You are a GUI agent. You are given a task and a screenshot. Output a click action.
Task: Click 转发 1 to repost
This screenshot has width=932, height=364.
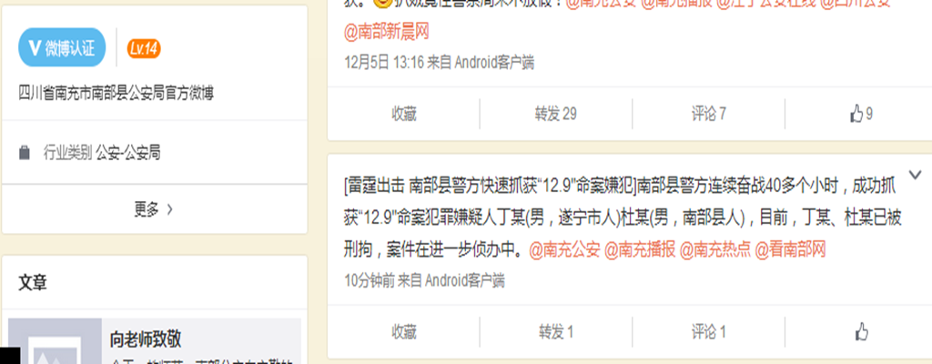coord(556,331)
